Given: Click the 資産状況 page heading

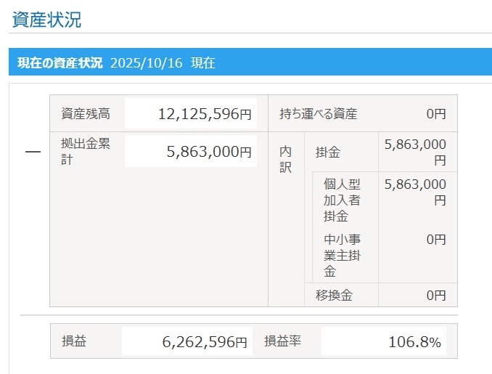Looking at the screenshot, I should (46, 20).
